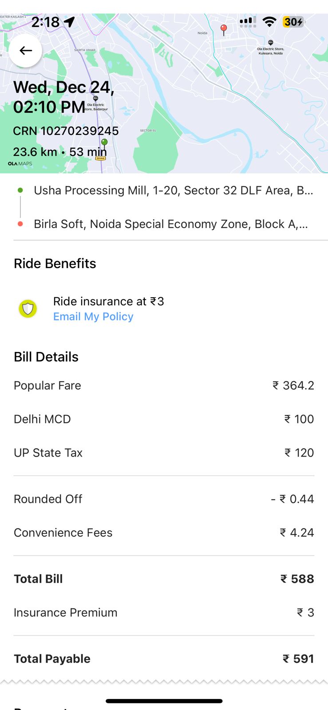Tap Ola Electric Store Badarpur map marker

coord(95,99)
